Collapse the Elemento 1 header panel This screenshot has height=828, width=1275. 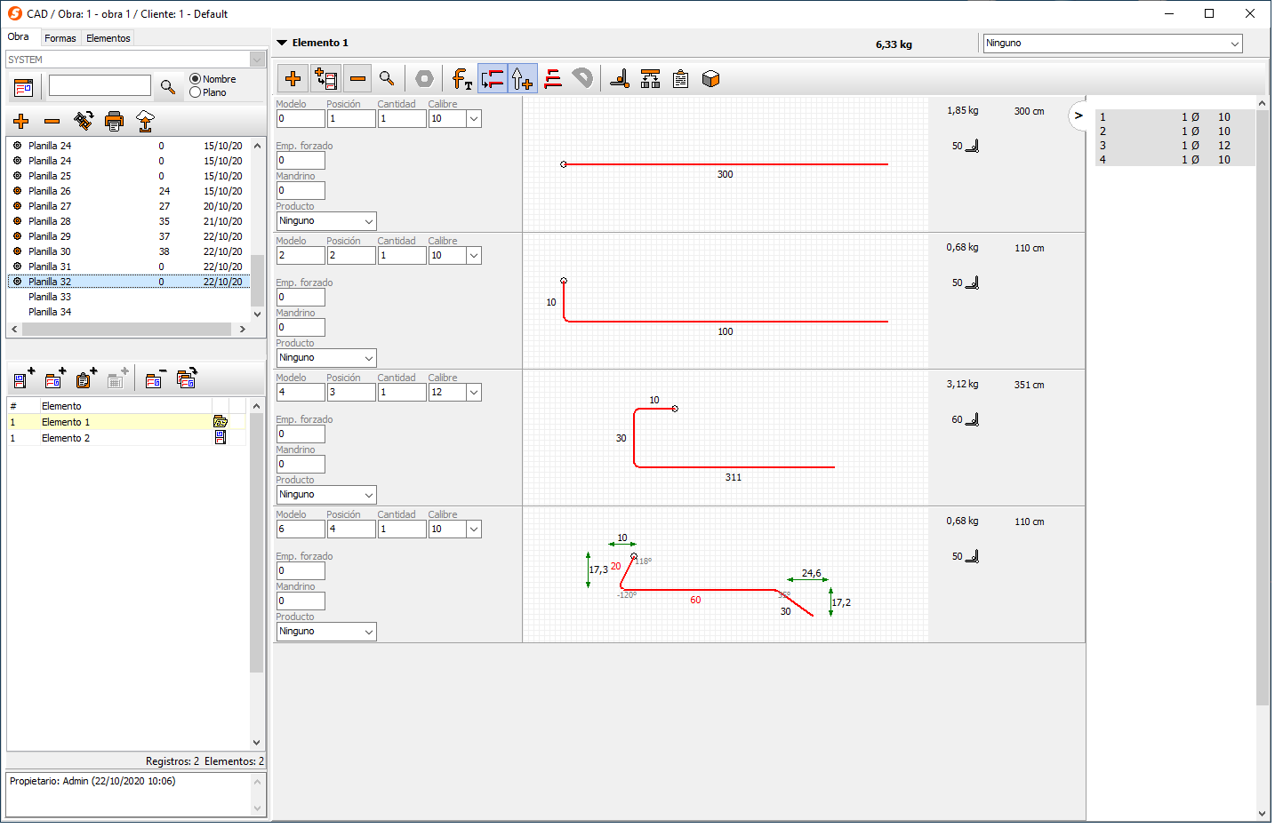(281, 42)
